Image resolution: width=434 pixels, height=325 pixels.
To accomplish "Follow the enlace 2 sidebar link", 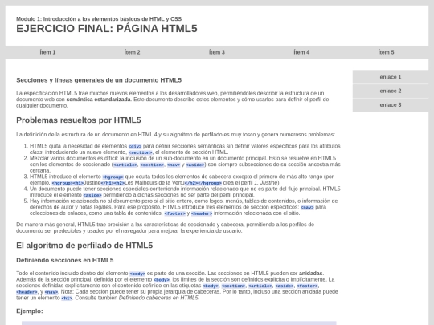I will (391, 91).
